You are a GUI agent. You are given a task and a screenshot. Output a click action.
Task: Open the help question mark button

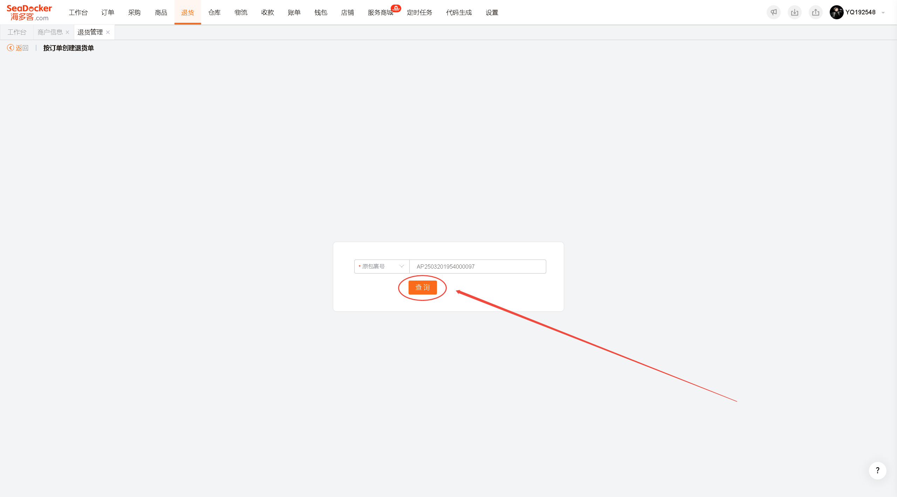(878, 470)
